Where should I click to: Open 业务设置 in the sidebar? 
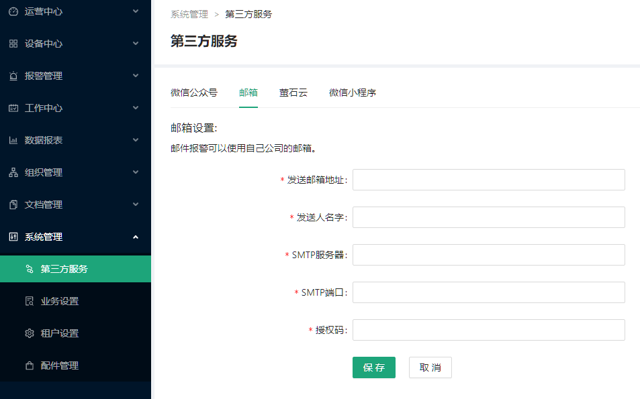point(59,301)
